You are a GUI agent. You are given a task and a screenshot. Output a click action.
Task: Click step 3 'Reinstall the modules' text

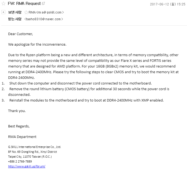[86, 100]
